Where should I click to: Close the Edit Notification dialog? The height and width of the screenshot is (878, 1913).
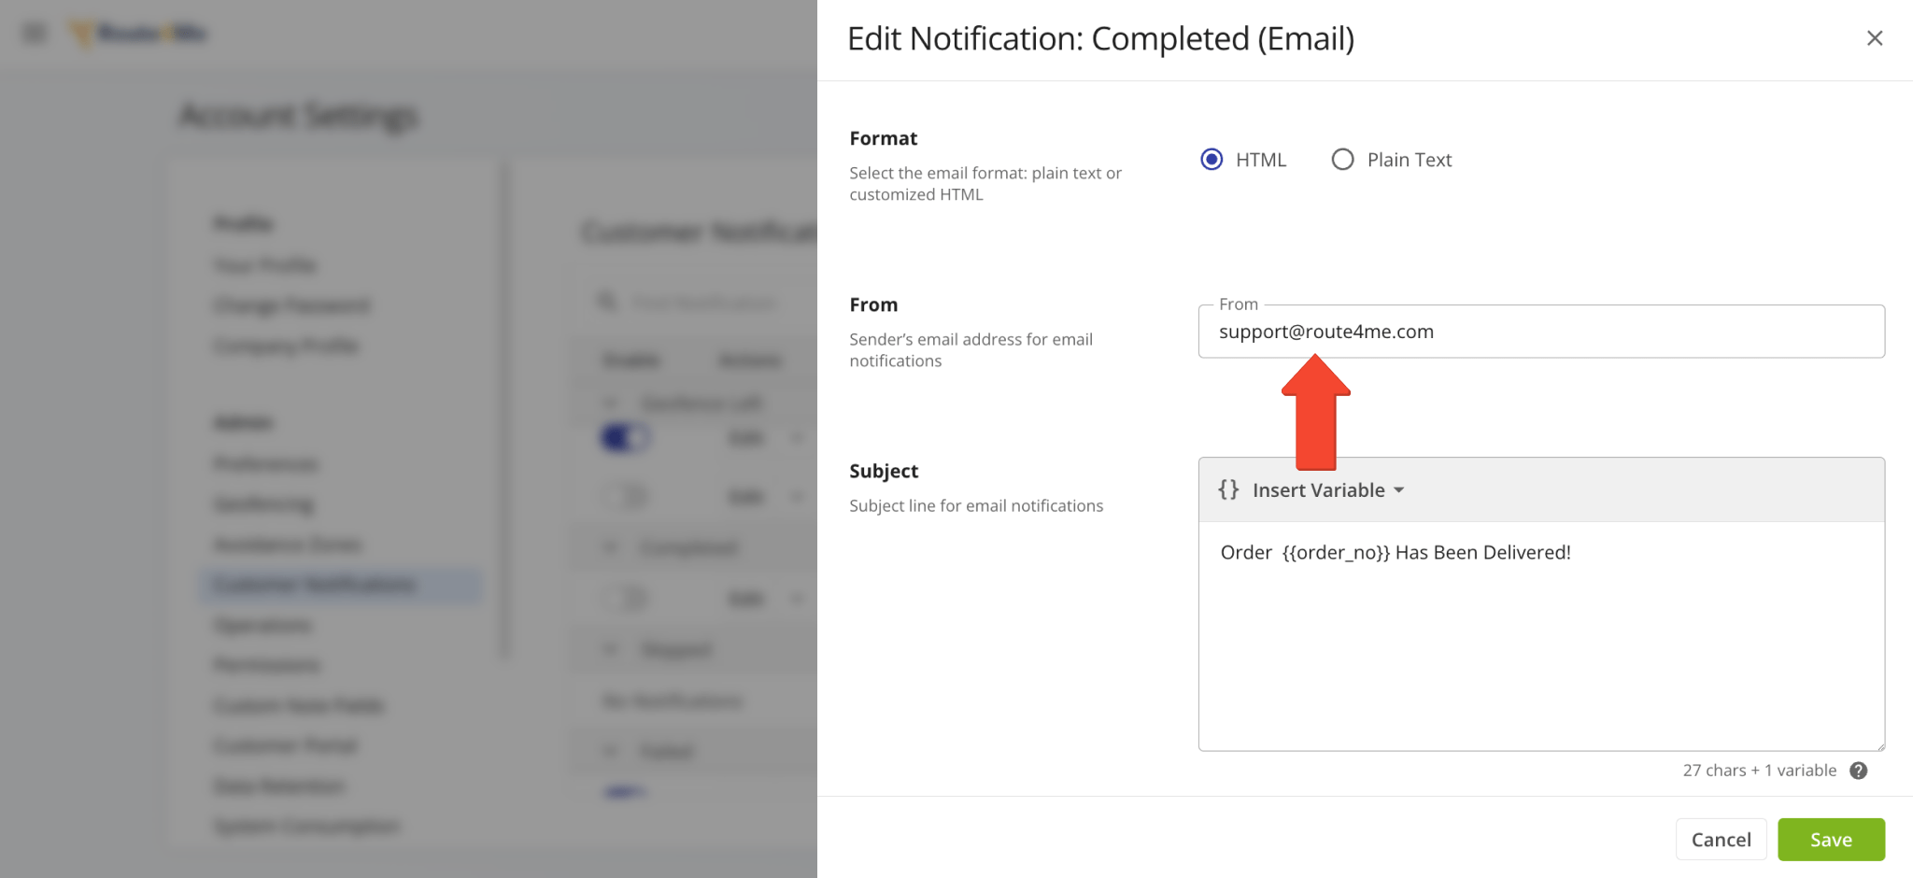(1874, 38)
